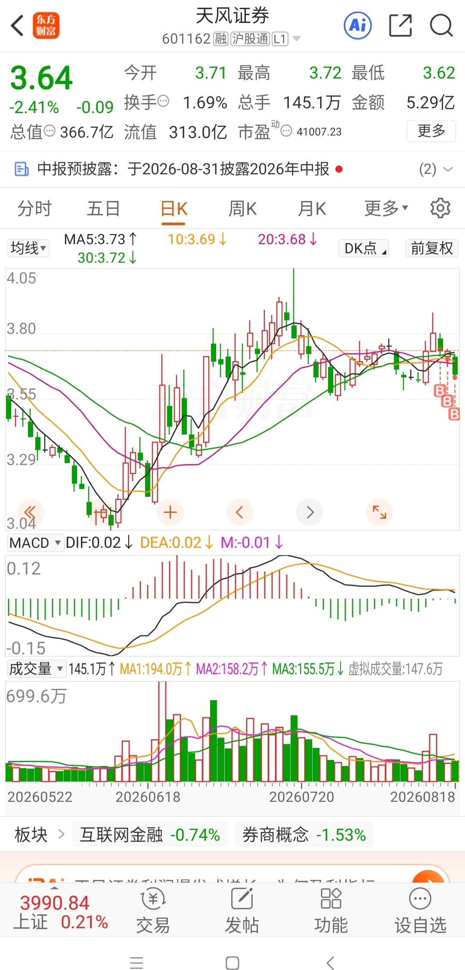Tap the current price 3.64
This screenshot has width=465, height=970.
tap(41, 78)
